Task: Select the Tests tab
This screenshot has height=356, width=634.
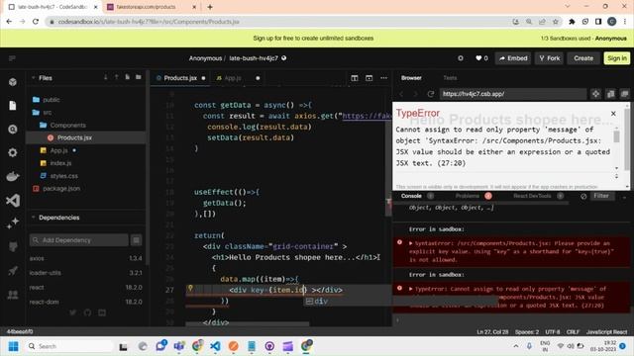Action: (450, 78)
